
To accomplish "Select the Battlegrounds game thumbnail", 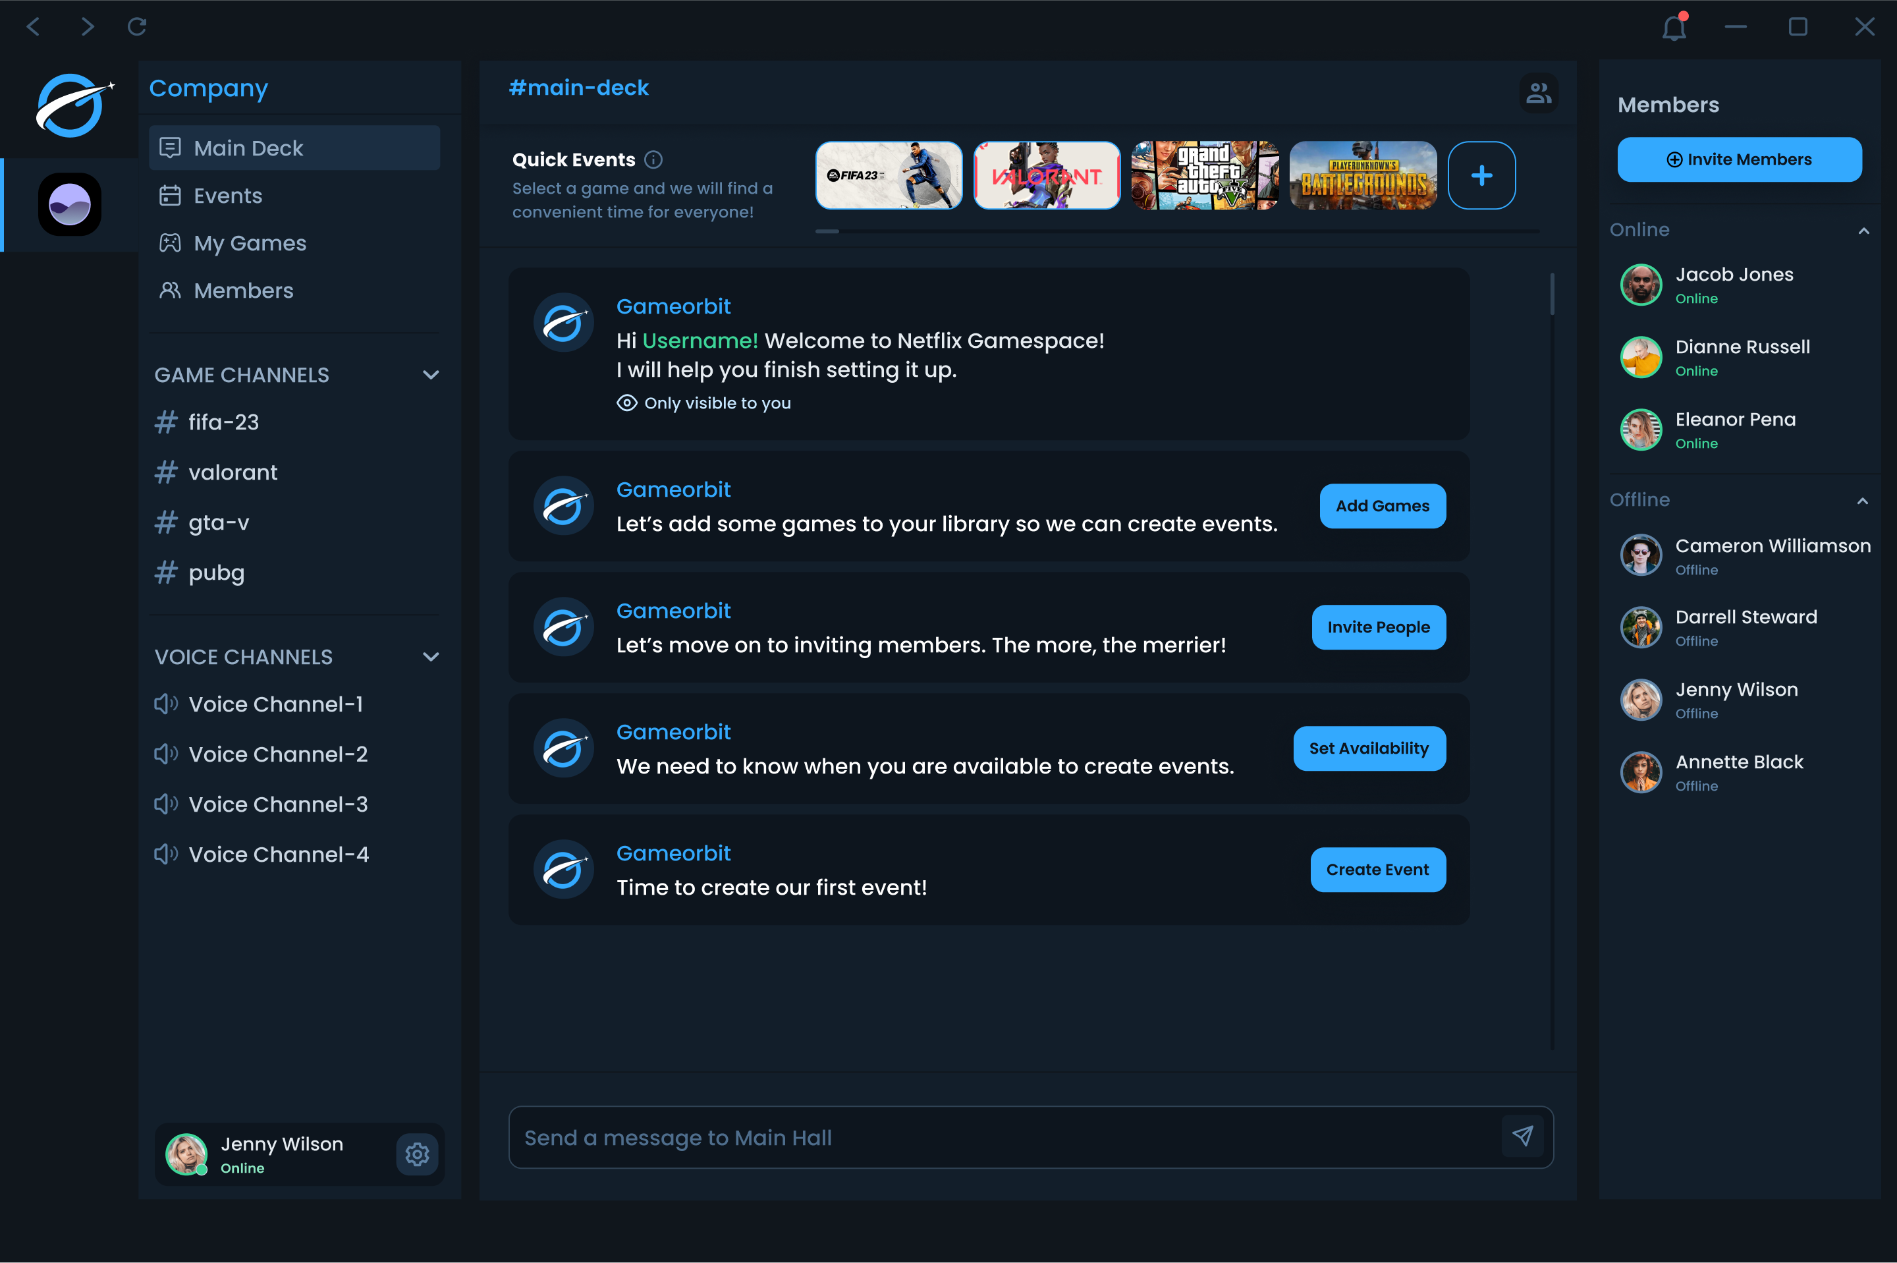I will (x=1363, y=176).
